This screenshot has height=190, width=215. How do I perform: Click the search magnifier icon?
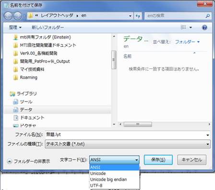(x=208, y=16)
